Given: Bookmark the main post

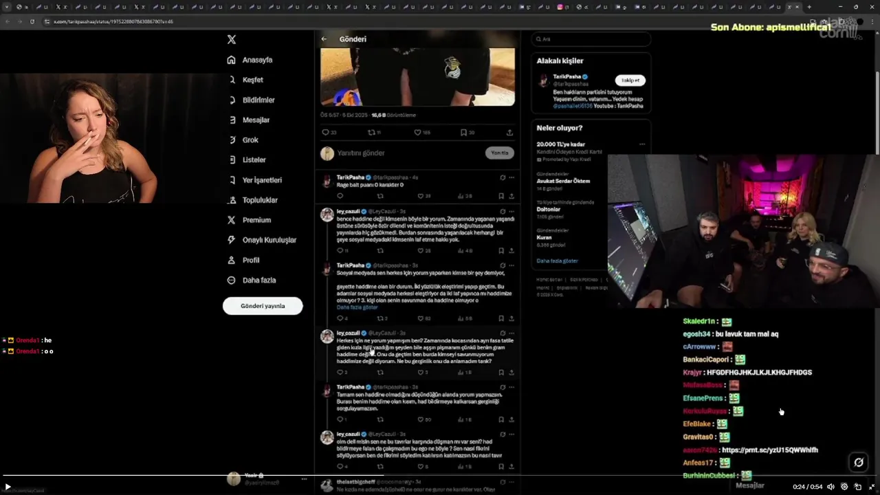Looking at the screenshot, I should coord(463,133).
